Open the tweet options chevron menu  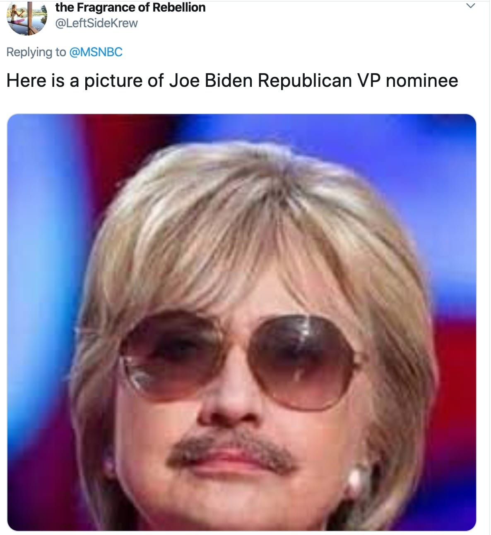(x=470, y=6)
